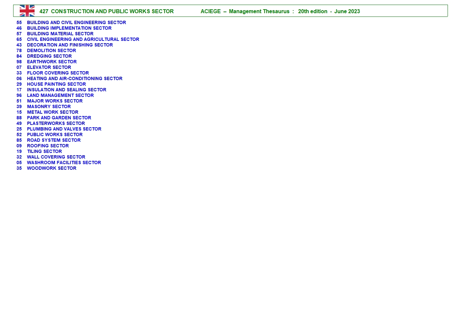Click the 427 Construction and Public Works header
464x323 pixels.
pos(106,11)
